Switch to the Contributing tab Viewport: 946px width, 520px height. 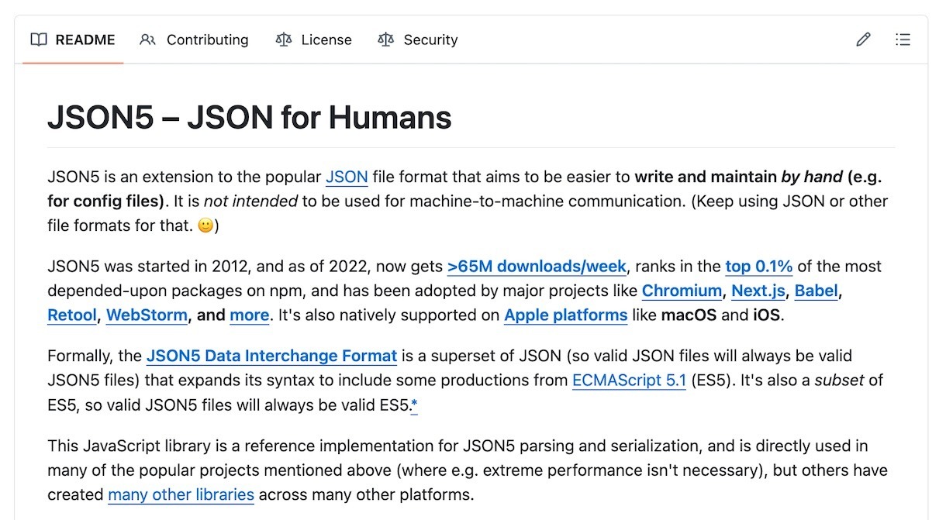207,40
